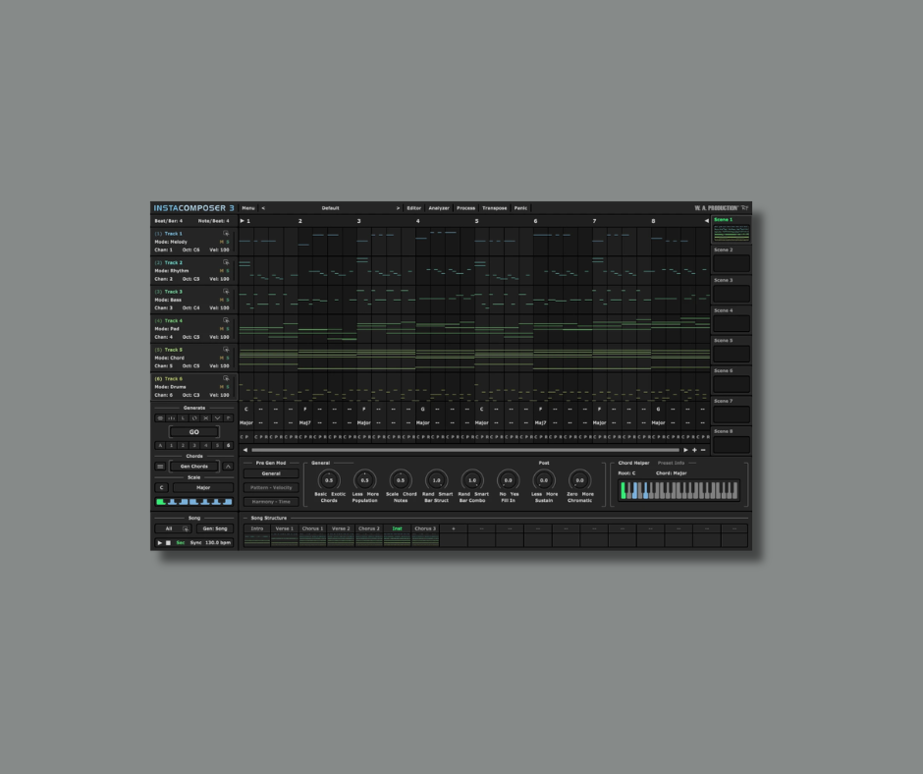Screen dimensions: 923x774
Task: Open the Transpose menu
Action: [x=495, y=208]
